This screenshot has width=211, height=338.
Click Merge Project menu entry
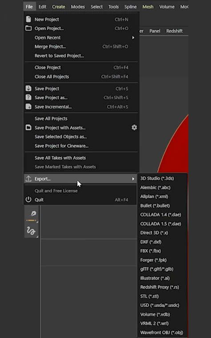pyautogui.click(x=50, y=47)
